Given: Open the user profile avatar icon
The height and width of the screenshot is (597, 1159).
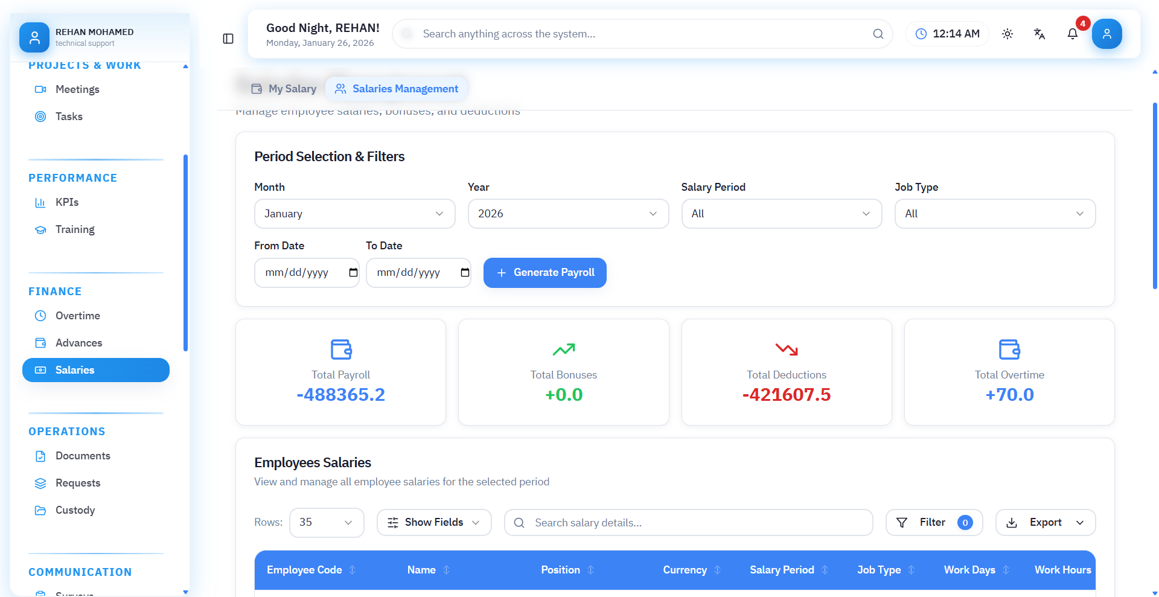Looking at the screenshot, I should [1106, 34].
